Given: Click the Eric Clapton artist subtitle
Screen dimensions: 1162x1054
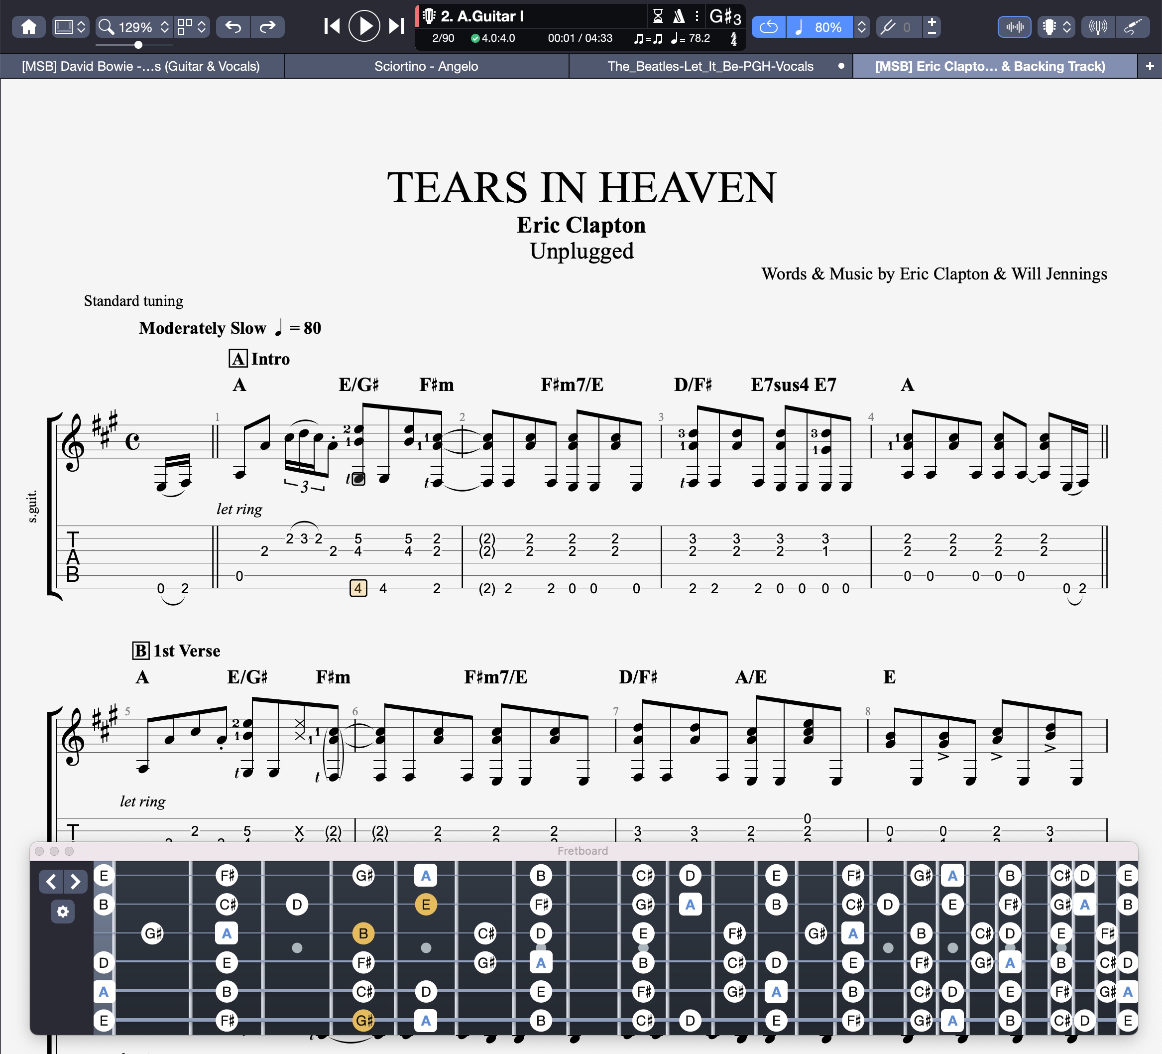Looking at the screenshot, I should (581, 225).
